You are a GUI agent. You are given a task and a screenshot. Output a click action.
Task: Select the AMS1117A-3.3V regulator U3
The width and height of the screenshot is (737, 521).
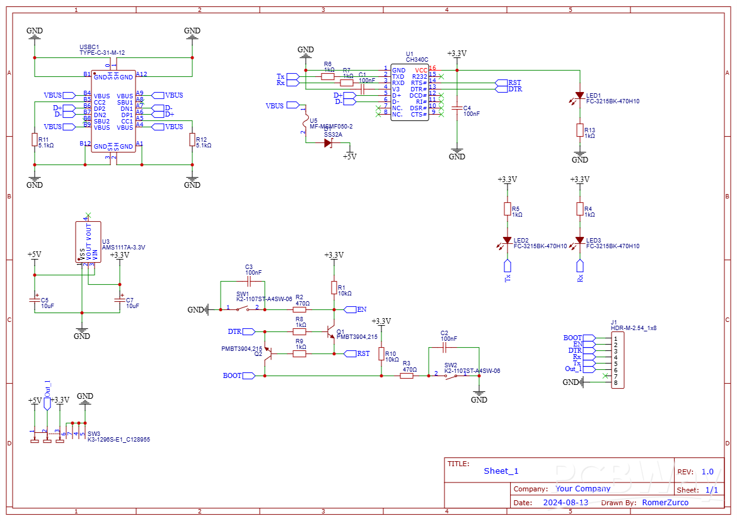[x=88, y=243]
